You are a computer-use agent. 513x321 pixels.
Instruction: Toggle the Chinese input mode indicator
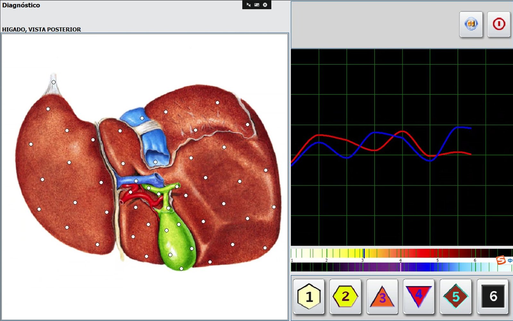[x=510, y=261]
